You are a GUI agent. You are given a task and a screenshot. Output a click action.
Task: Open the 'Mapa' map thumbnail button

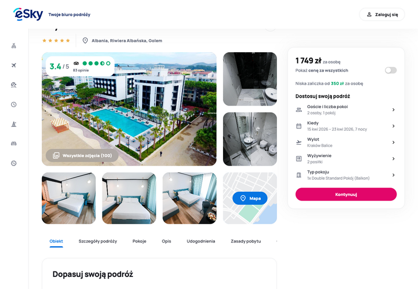250,198
